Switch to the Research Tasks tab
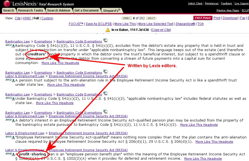Image resolution: width=249 pixels, height=161 pixels. (x=31, y=10)
